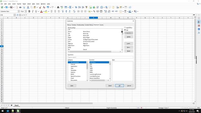
Task: Switch to the Events tab
Action: [x=101, y=25]
